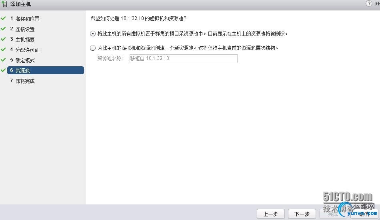This screenshot has width=380, height=220.
Task: Select the highlighted step 6 资源池
Action: [46, 70]
